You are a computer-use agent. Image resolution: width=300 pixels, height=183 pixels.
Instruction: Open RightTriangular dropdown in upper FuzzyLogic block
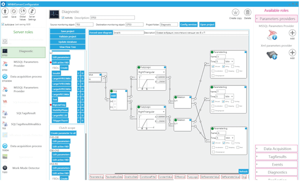coord(151,72)
